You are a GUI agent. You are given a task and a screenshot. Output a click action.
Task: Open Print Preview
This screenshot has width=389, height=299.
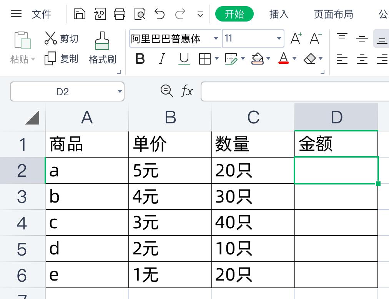140,13
